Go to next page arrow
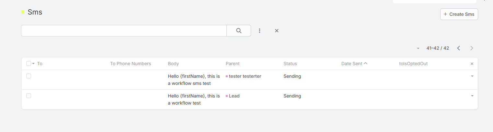 coord(472,48)
